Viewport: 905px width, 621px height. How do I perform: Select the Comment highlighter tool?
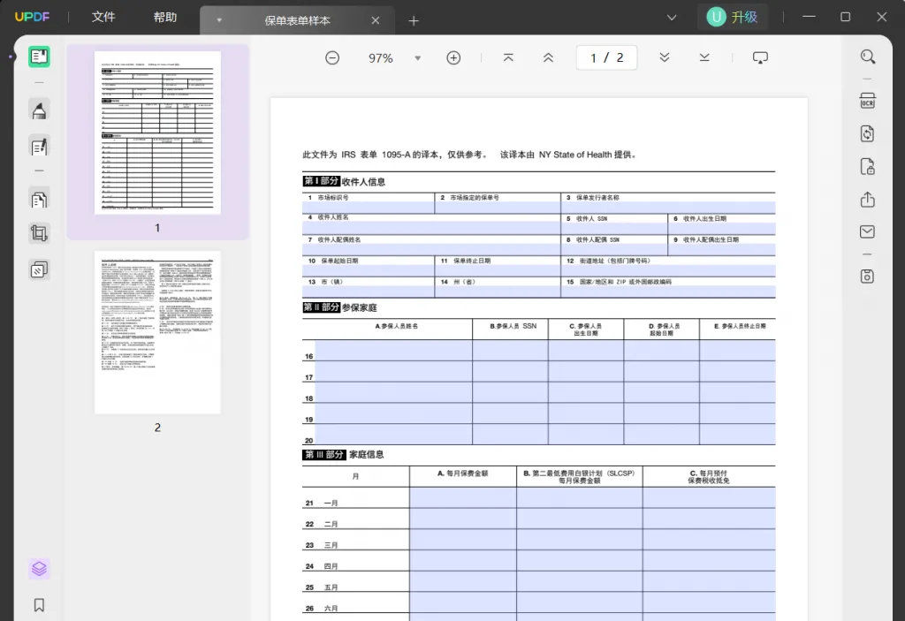(x=39, y=110)
